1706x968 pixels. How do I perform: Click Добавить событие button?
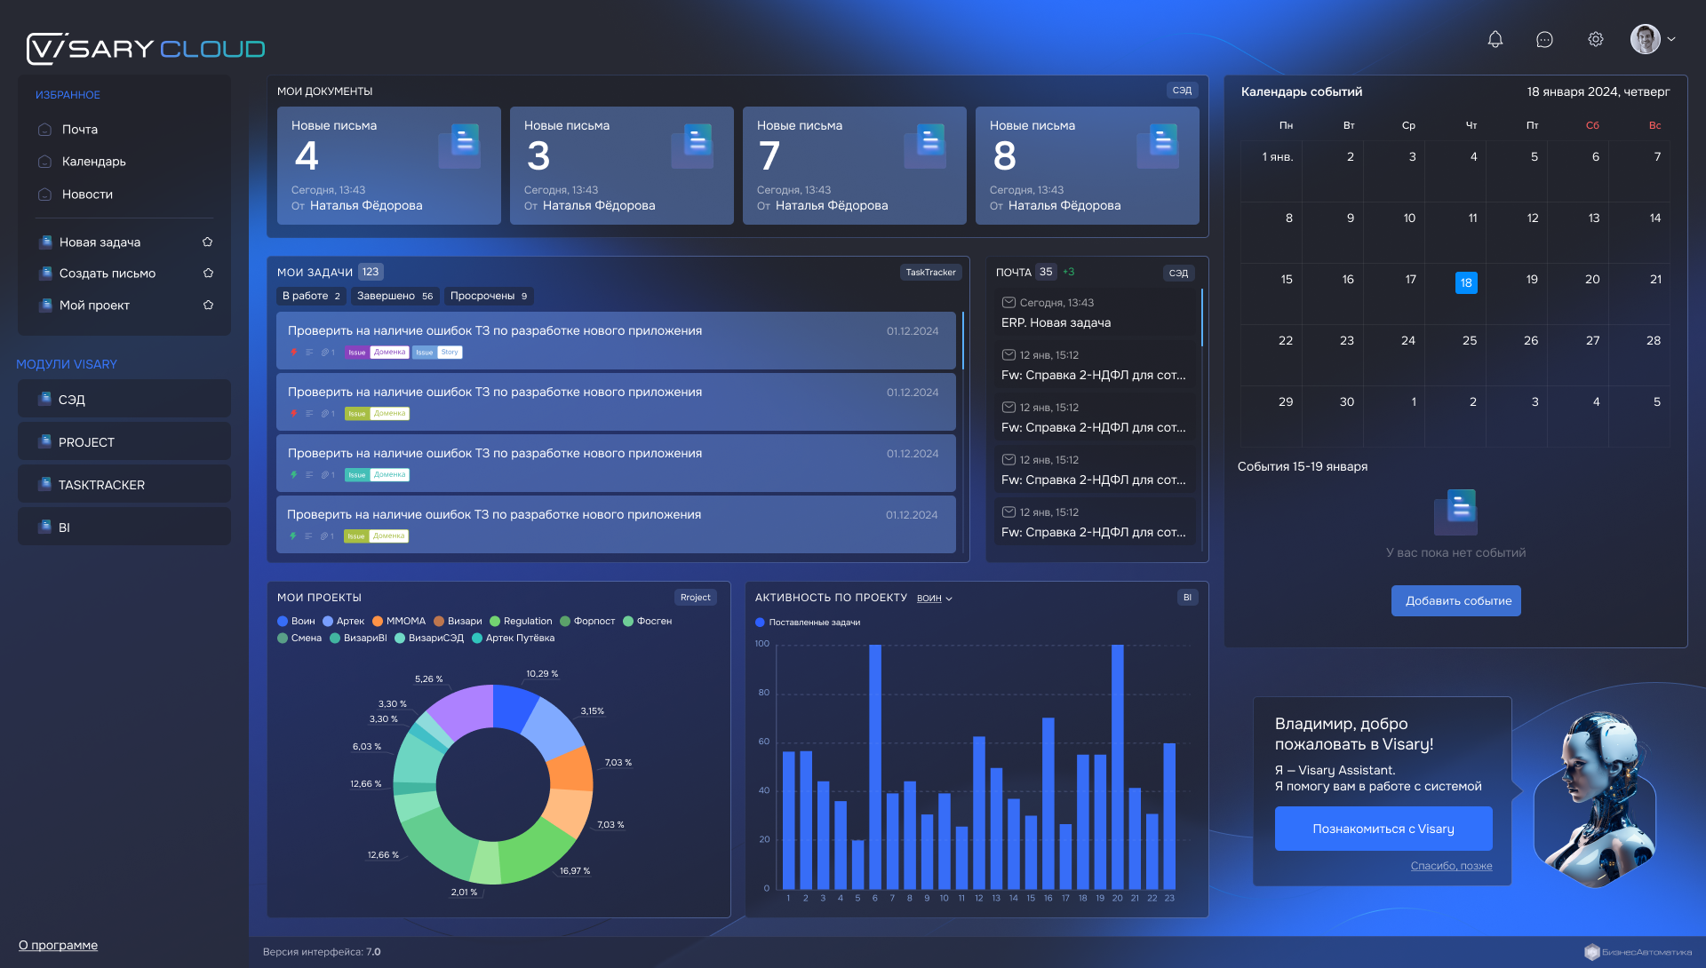click(x=1455, y=601)
